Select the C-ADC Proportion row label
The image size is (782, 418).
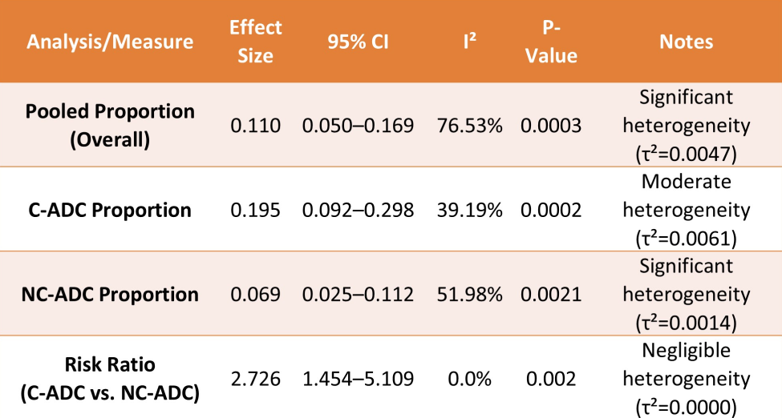click(110, 211)
